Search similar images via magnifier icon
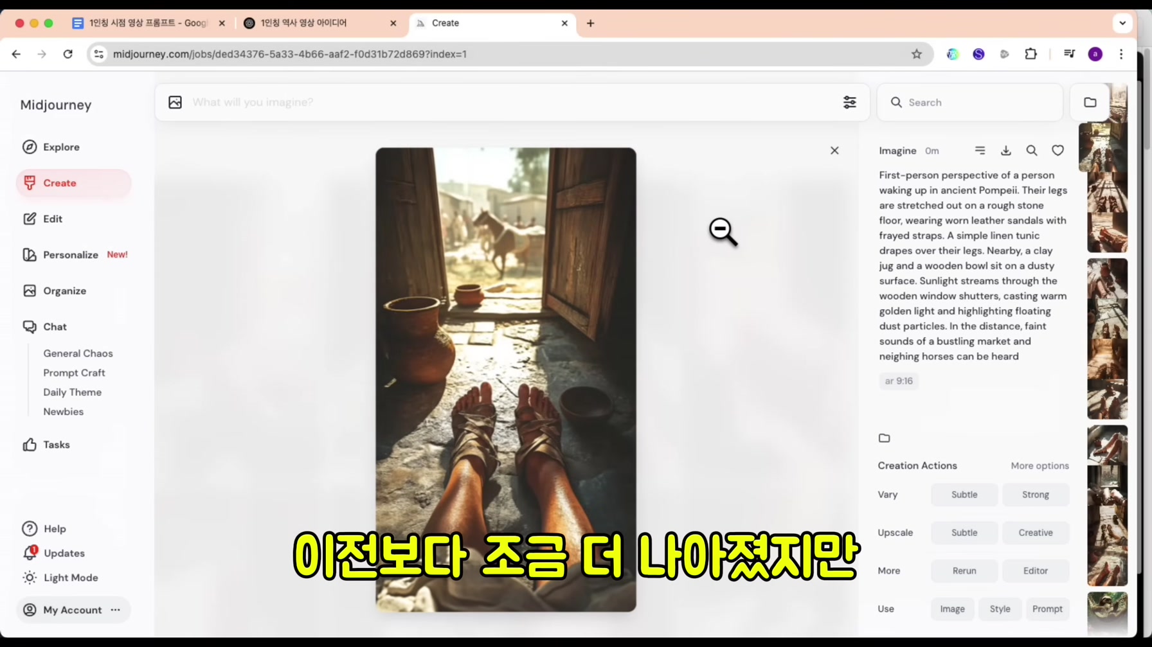This screenshot has height=647, width=1152. 1032,150
